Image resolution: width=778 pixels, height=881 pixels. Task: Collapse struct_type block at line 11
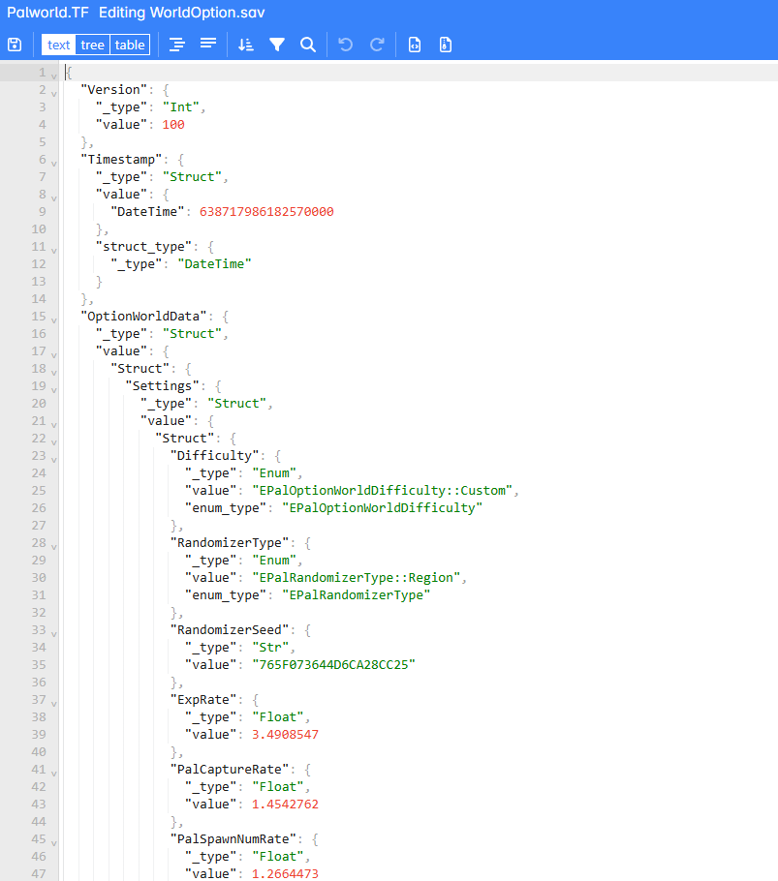pyautogui.click(x=54, y=250)
